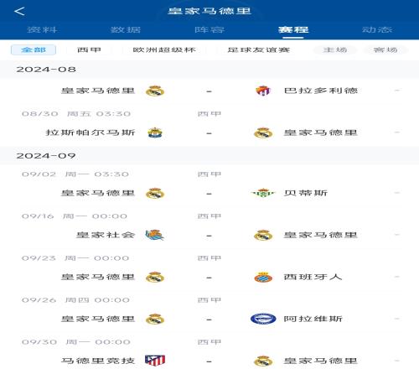This screenshot has height=369, width=419.
Task: Open the Real Valladolid club crest
Action: pos(263,91)
